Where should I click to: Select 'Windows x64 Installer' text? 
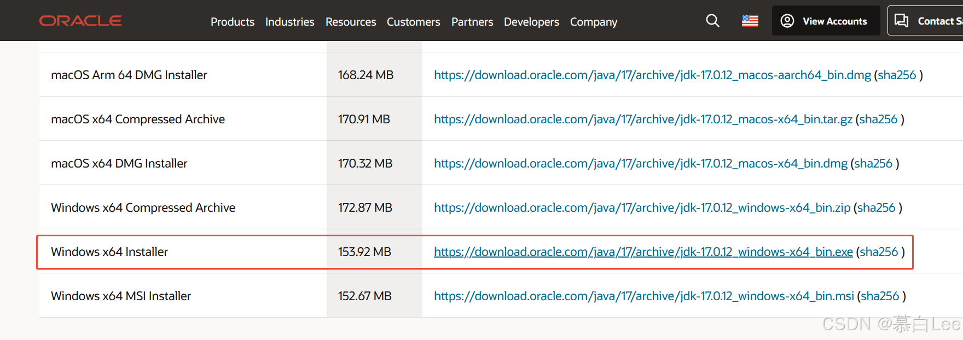pyautogui.click(x=109, y=252)
